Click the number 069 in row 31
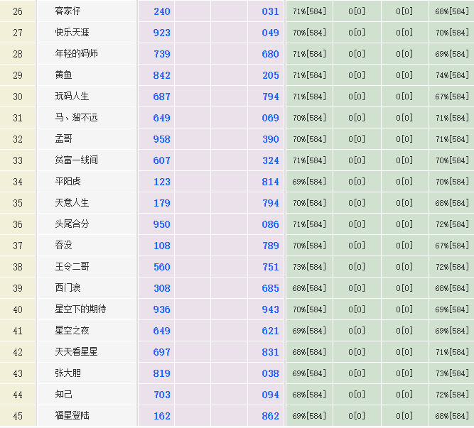Viewport: 474px width, 428px height. pos(270,118)
